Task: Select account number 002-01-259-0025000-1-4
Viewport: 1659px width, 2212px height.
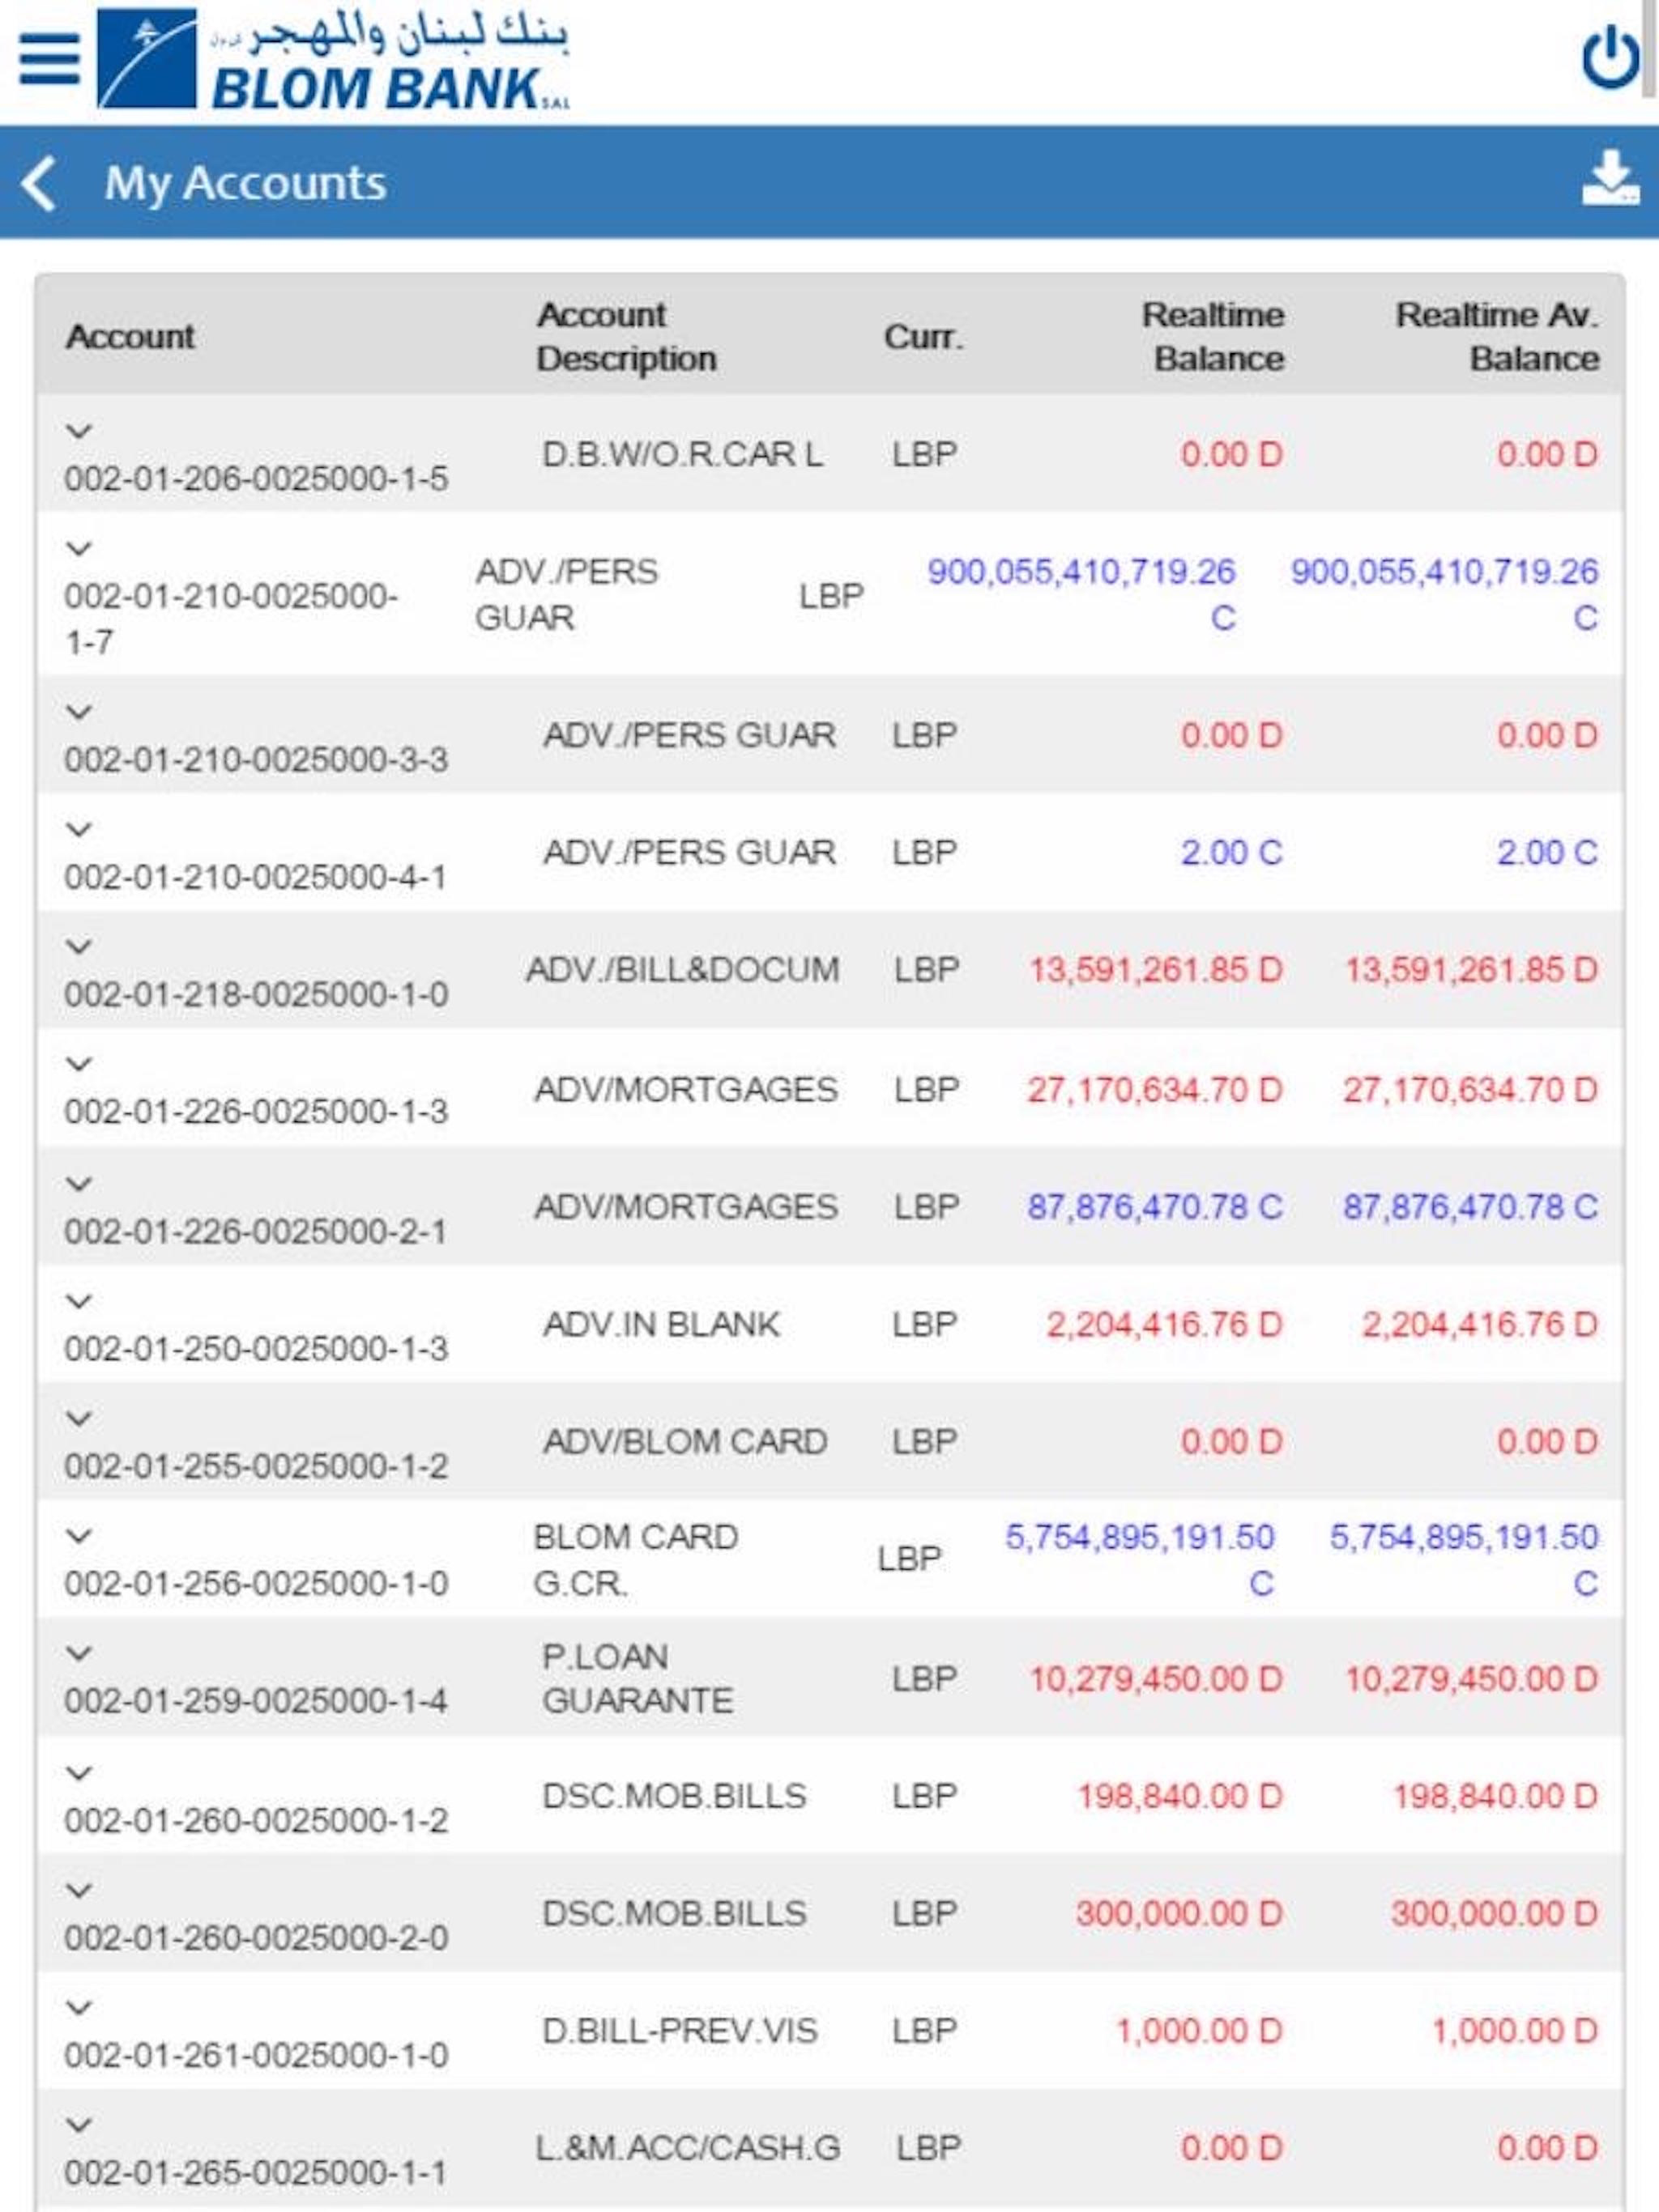Action: pos(255,1700)
